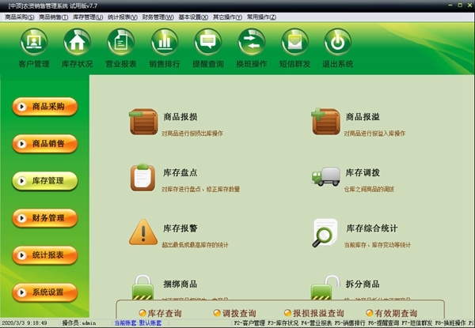Click orange bullet beside 库存查询
Image resolution: width=475 pixels, height=328 pixels.
click(142, 313)
